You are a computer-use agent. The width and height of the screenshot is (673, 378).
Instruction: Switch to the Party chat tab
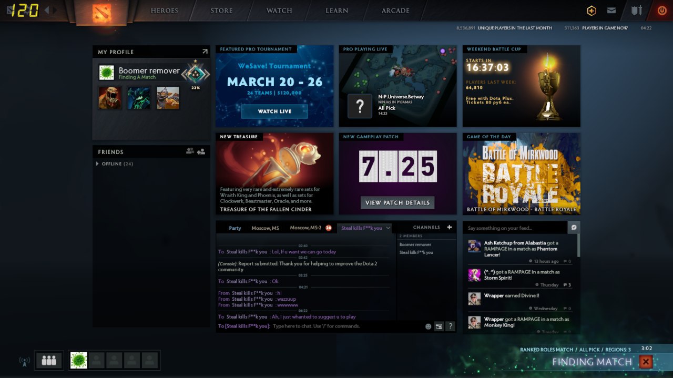tap(235, 228)
